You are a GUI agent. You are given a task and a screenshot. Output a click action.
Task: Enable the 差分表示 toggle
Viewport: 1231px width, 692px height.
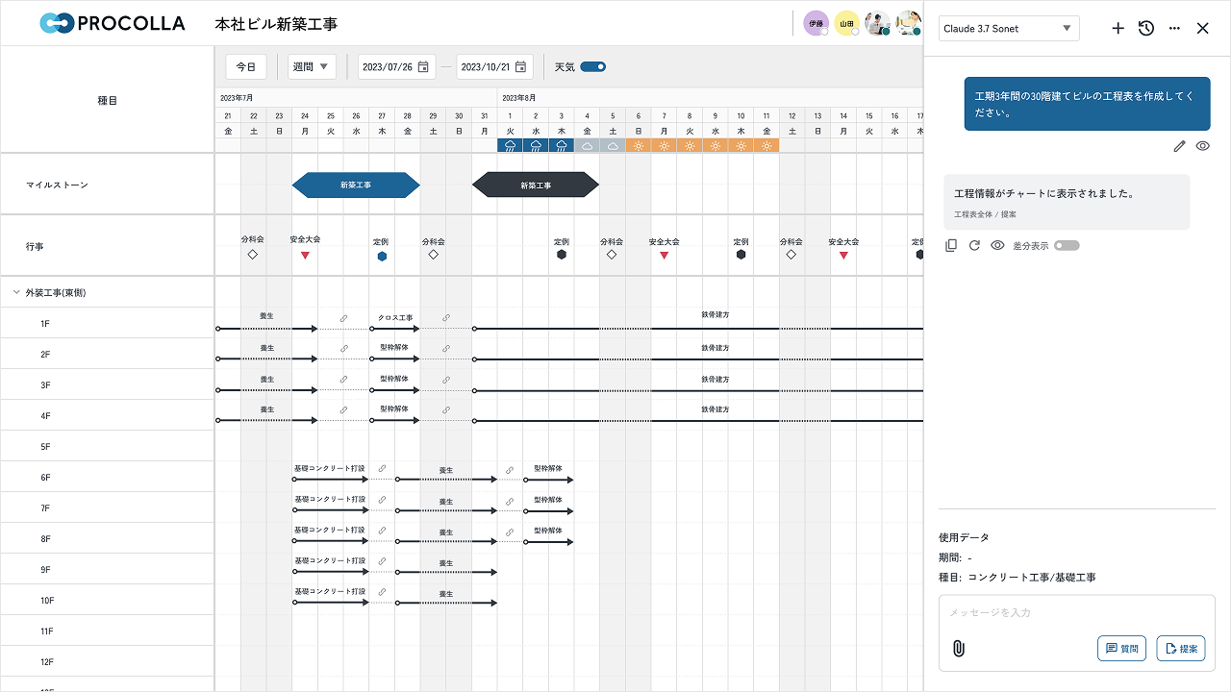point(1067,245)
